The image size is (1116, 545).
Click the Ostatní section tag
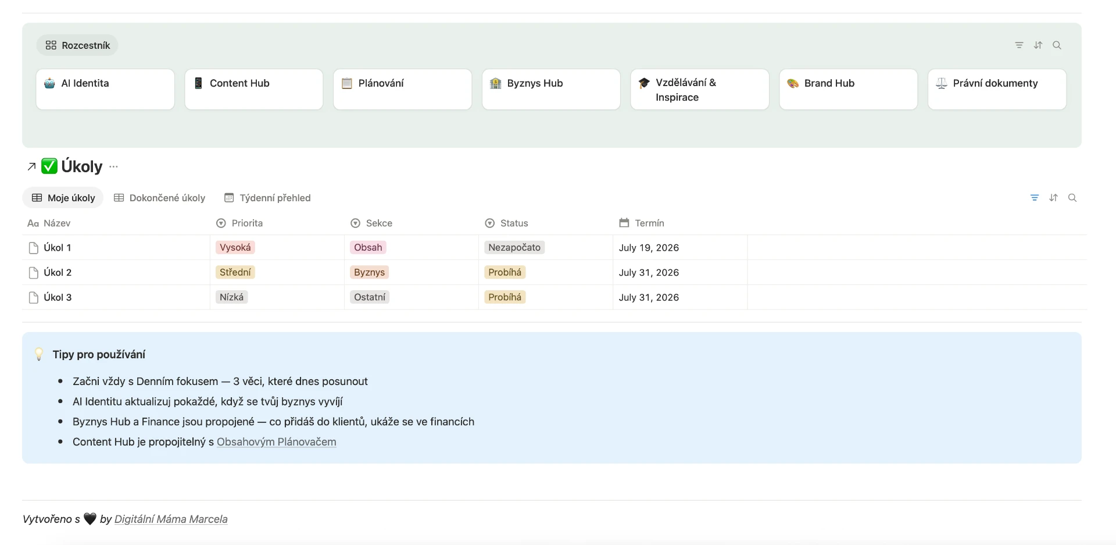370,298
